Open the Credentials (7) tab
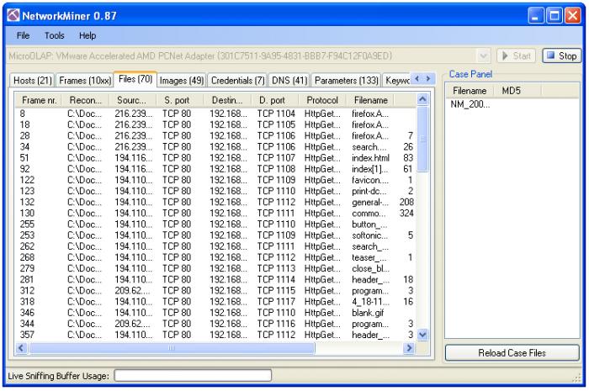 [x=236, y=81]
